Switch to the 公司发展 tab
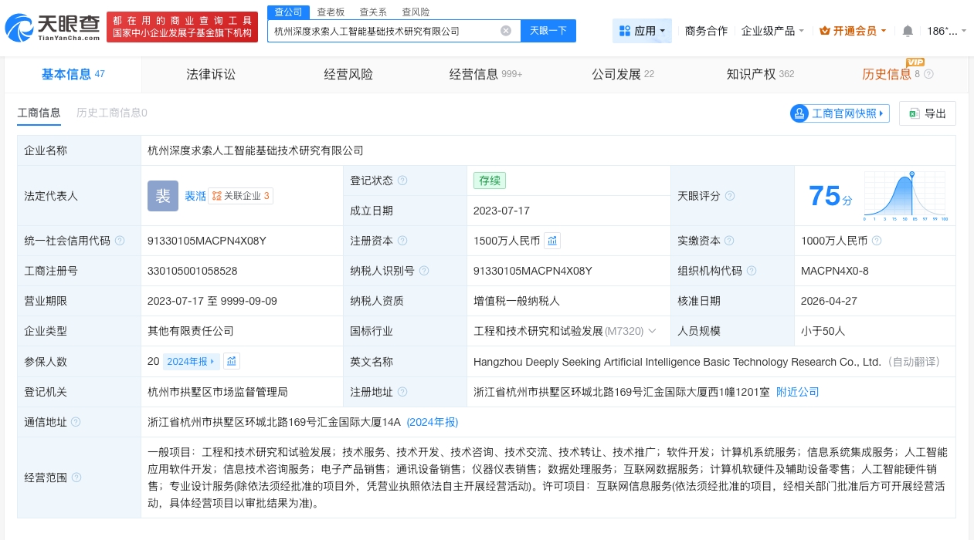 (623, 74)
